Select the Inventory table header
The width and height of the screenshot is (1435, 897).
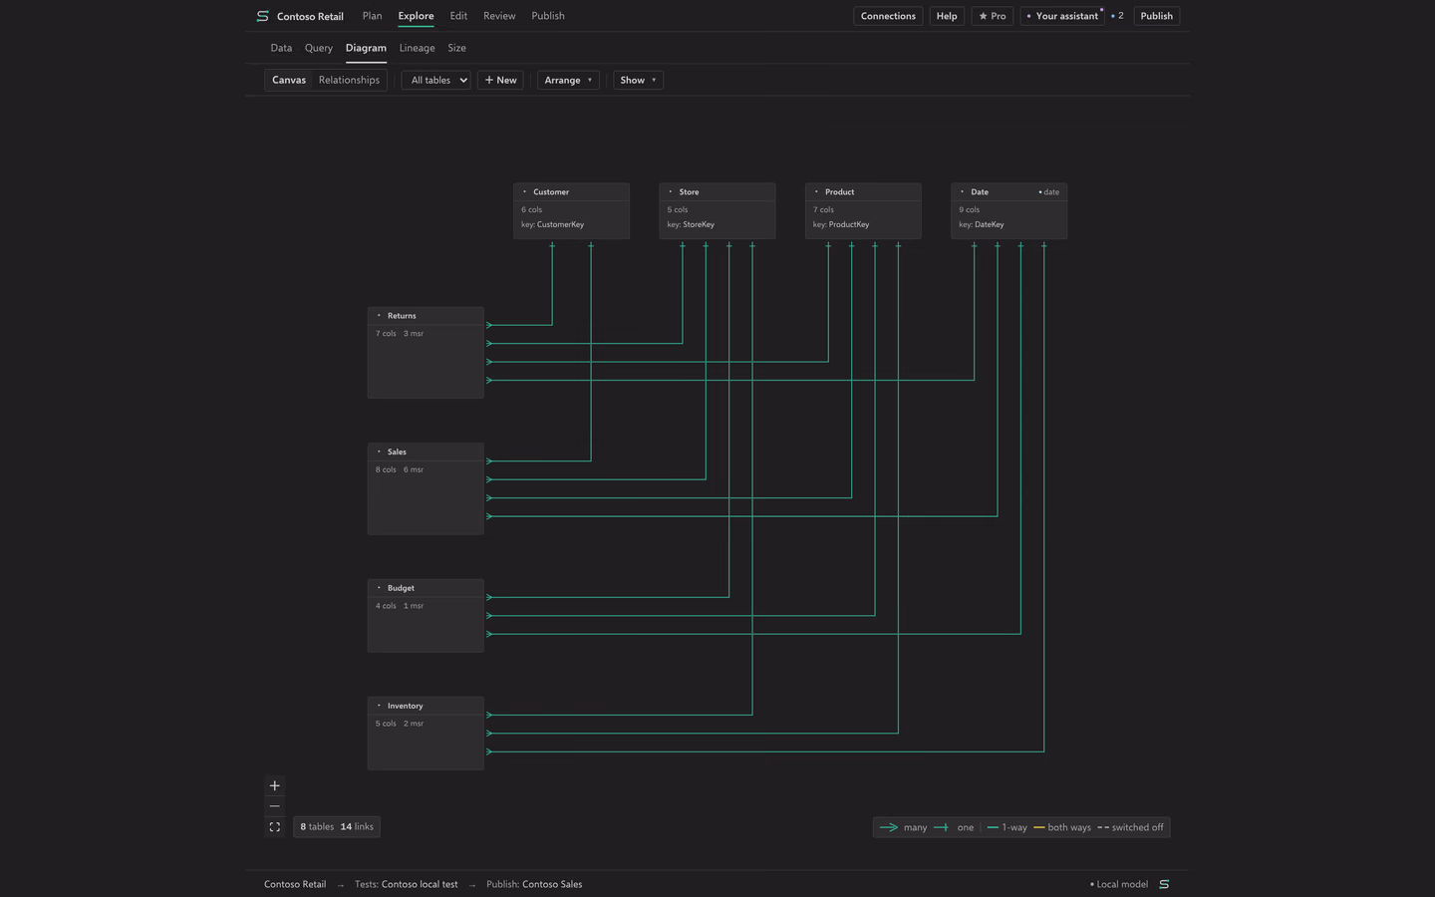point(426,706)
